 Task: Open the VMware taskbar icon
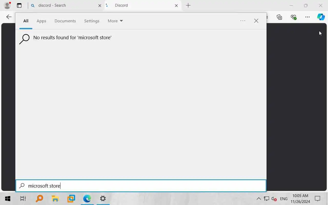coord(71,199)
